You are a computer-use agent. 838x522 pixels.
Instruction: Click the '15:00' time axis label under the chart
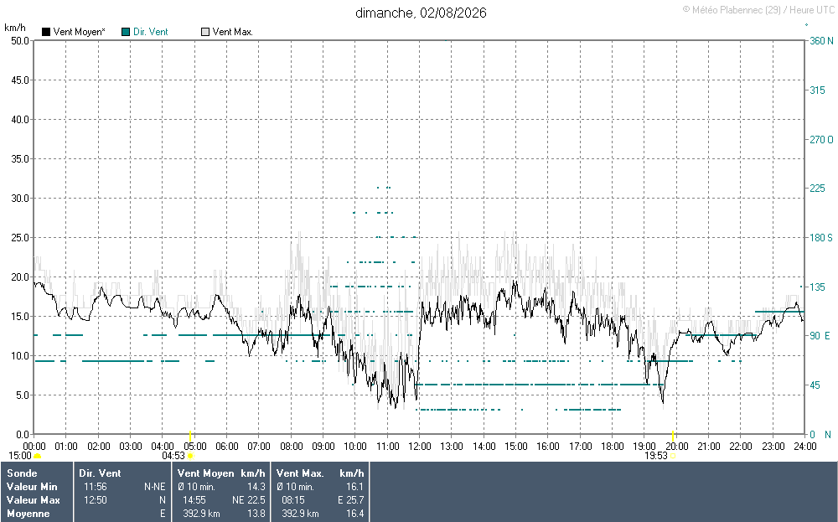(515, 447)
